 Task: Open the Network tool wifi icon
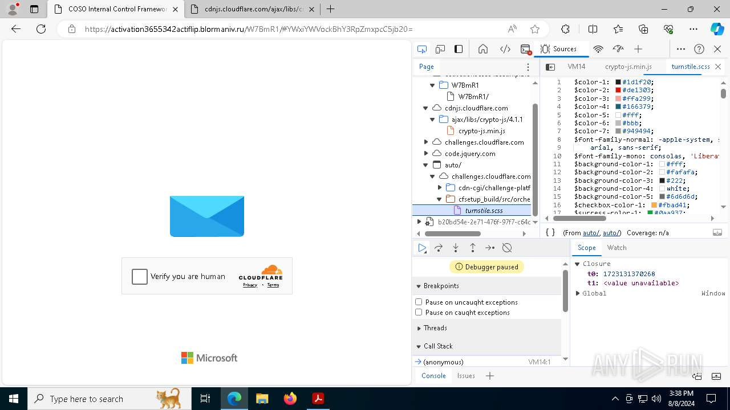tap(598, 49)
